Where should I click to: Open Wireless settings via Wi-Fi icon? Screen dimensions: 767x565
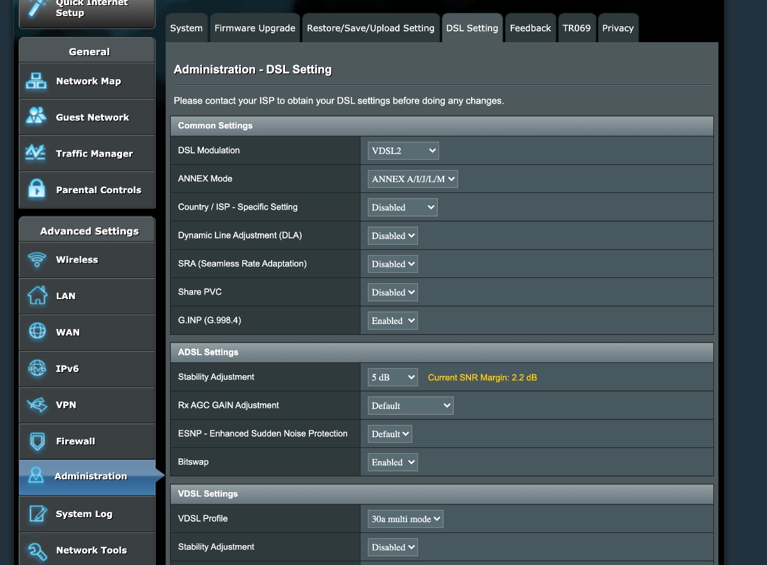[x=36, y=259]
